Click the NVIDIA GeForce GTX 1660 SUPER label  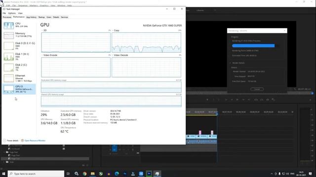tap(162, 26)
